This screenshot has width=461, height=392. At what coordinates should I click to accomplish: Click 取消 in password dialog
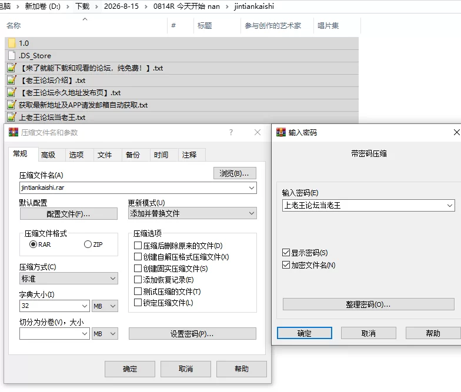click(368, 333)
